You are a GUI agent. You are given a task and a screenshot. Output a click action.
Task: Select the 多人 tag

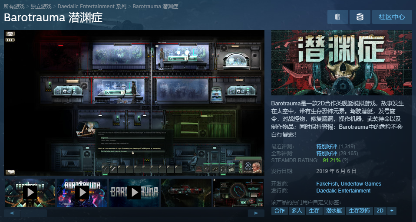point(297,211)
